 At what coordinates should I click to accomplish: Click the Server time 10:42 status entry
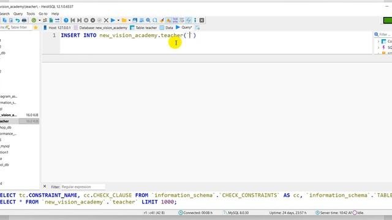coord(334,213)
